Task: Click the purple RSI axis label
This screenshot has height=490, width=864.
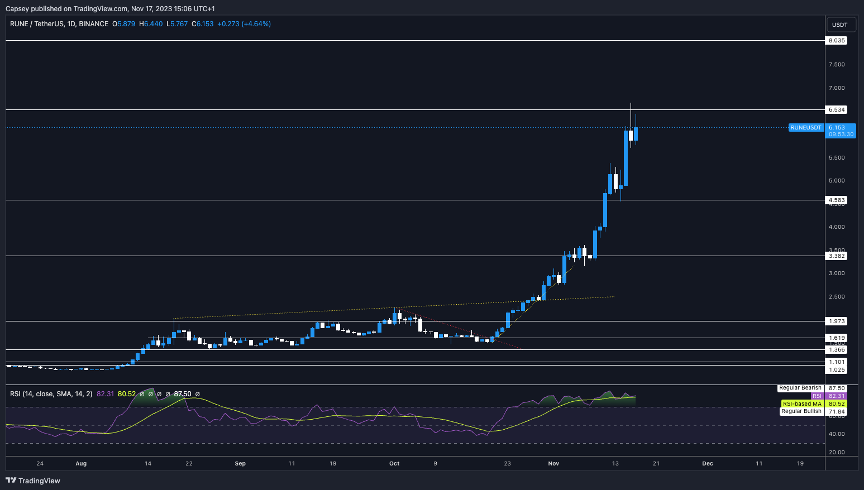Action: (x=817, y=396)
